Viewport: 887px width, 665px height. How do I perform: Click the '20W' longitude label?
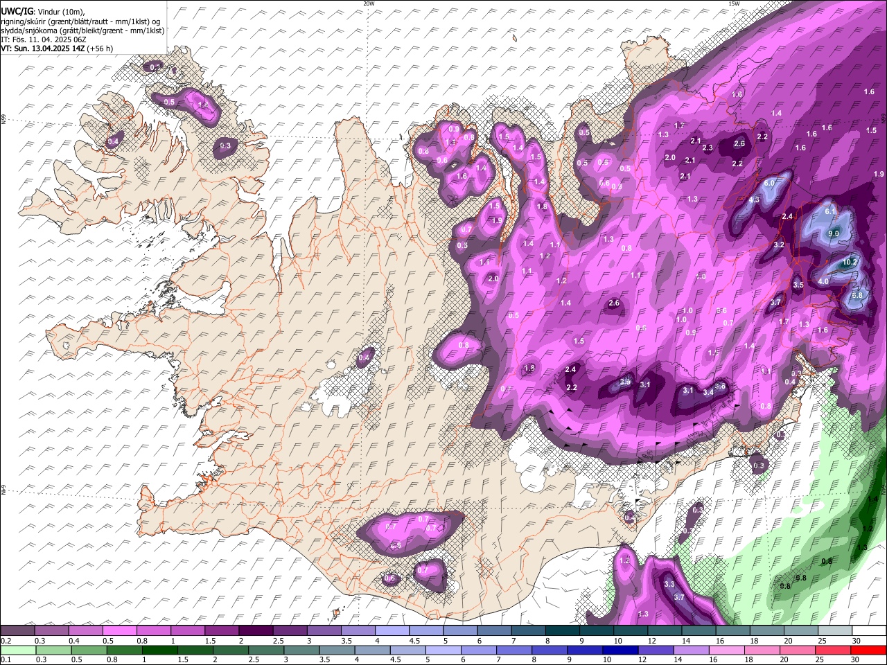(369, 3)
